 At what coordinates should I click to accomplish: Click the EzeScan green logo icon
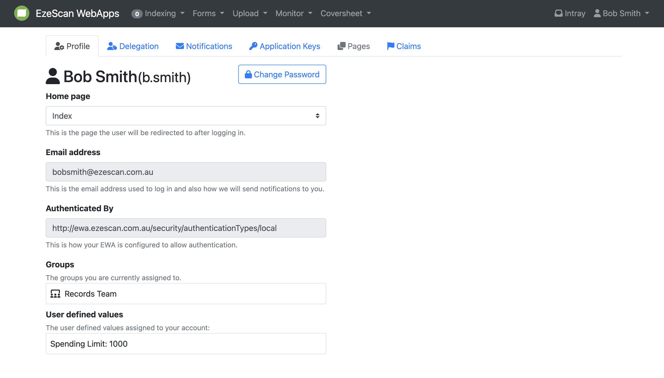pos(21,13)
